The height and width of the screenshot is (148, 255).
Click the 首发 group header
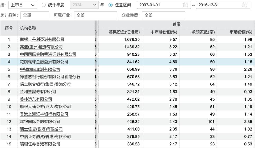click(x=177, y=24)
